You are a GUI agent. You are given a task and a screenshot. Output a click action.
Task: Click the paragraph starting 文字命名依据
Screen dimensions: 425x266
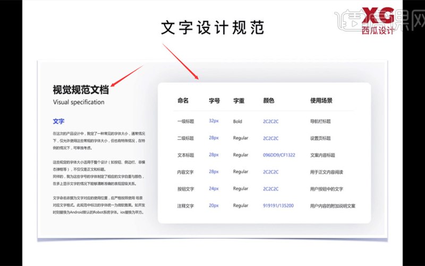pyautogui.click(x=99, y=205)
